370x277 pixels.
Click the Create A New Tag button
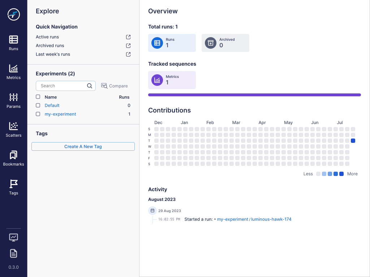83,146
